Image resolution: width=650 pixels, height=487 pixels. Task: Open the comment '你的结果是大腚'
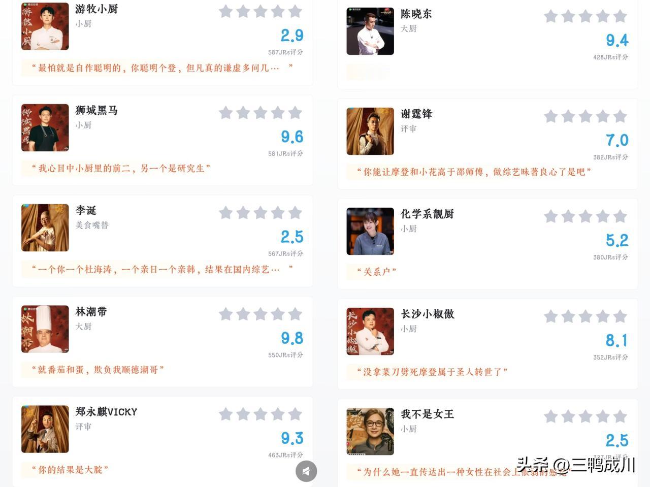(x=70, y=470)
